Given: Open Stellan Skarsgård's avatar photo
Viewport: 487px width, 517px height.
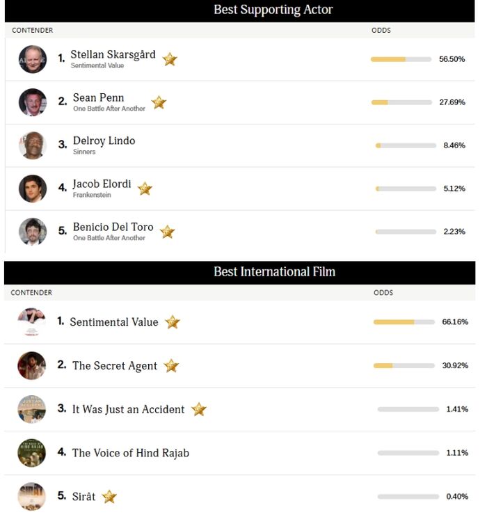Looking at the screenshot, I should [x=33, y=60].
